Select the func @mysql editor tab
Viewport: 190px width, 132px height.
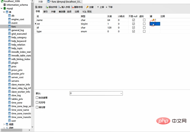tap(64, 2)
